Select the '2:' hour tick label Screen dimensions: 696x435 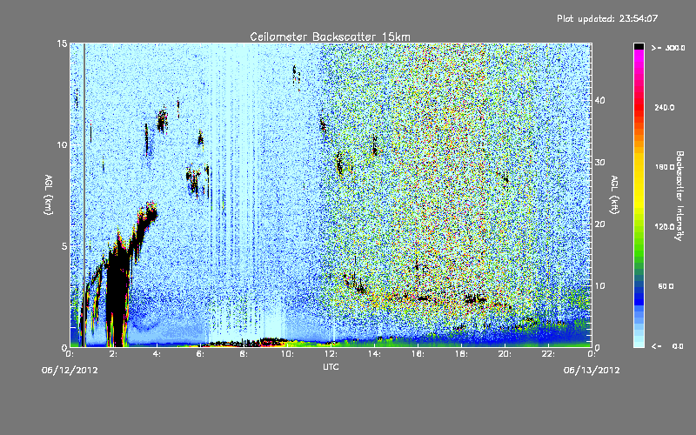tap(113, 354)
